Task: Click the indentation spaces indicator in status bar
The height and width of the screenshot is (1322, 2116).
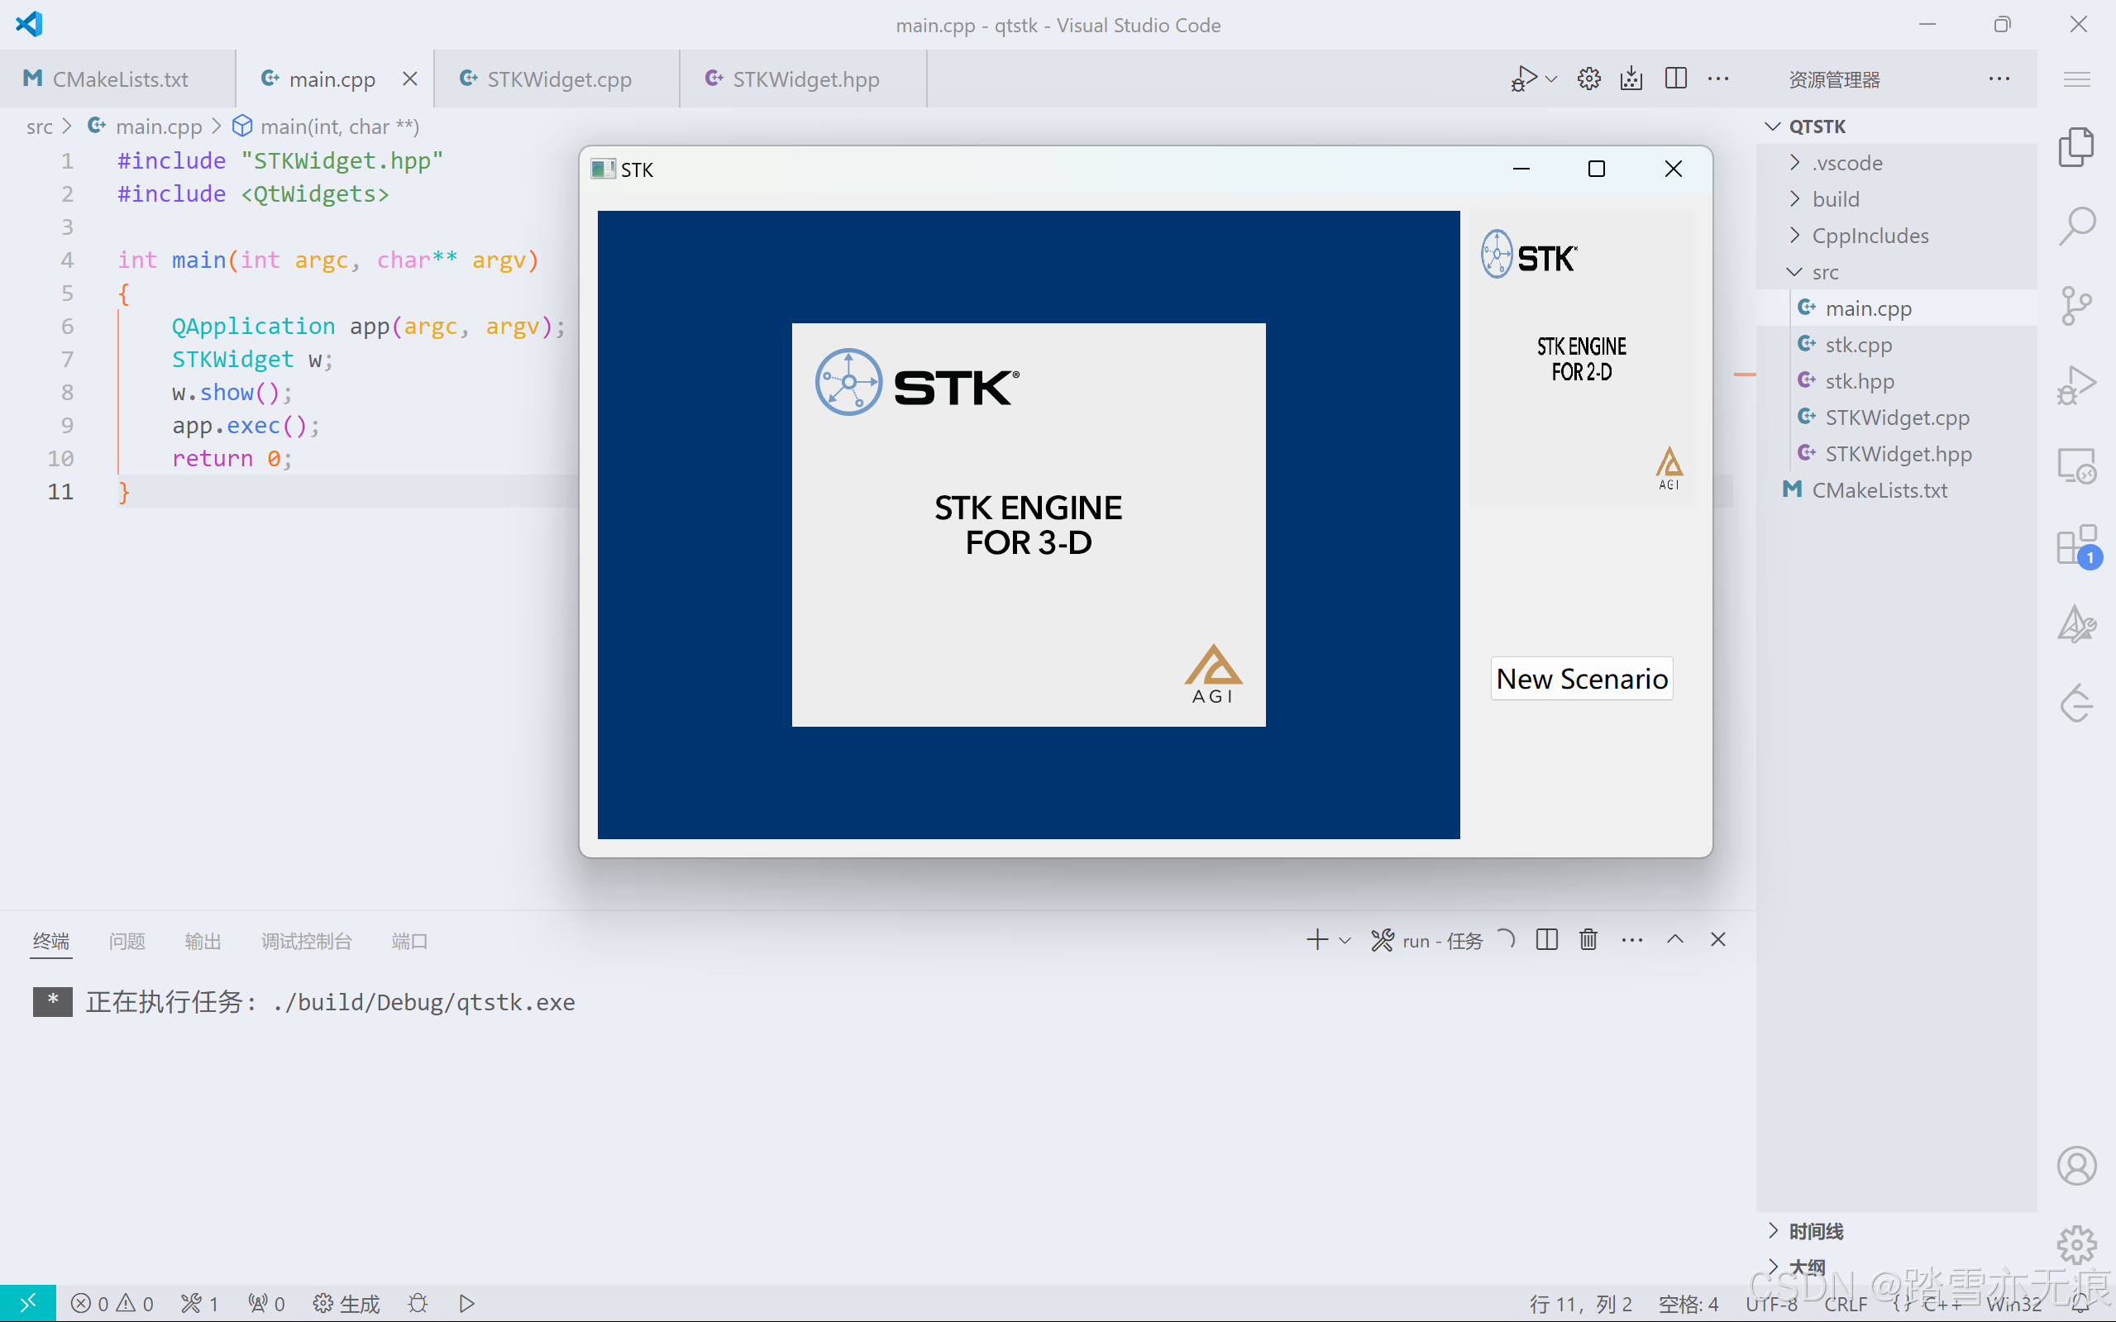Action: coord(1689,1304)
